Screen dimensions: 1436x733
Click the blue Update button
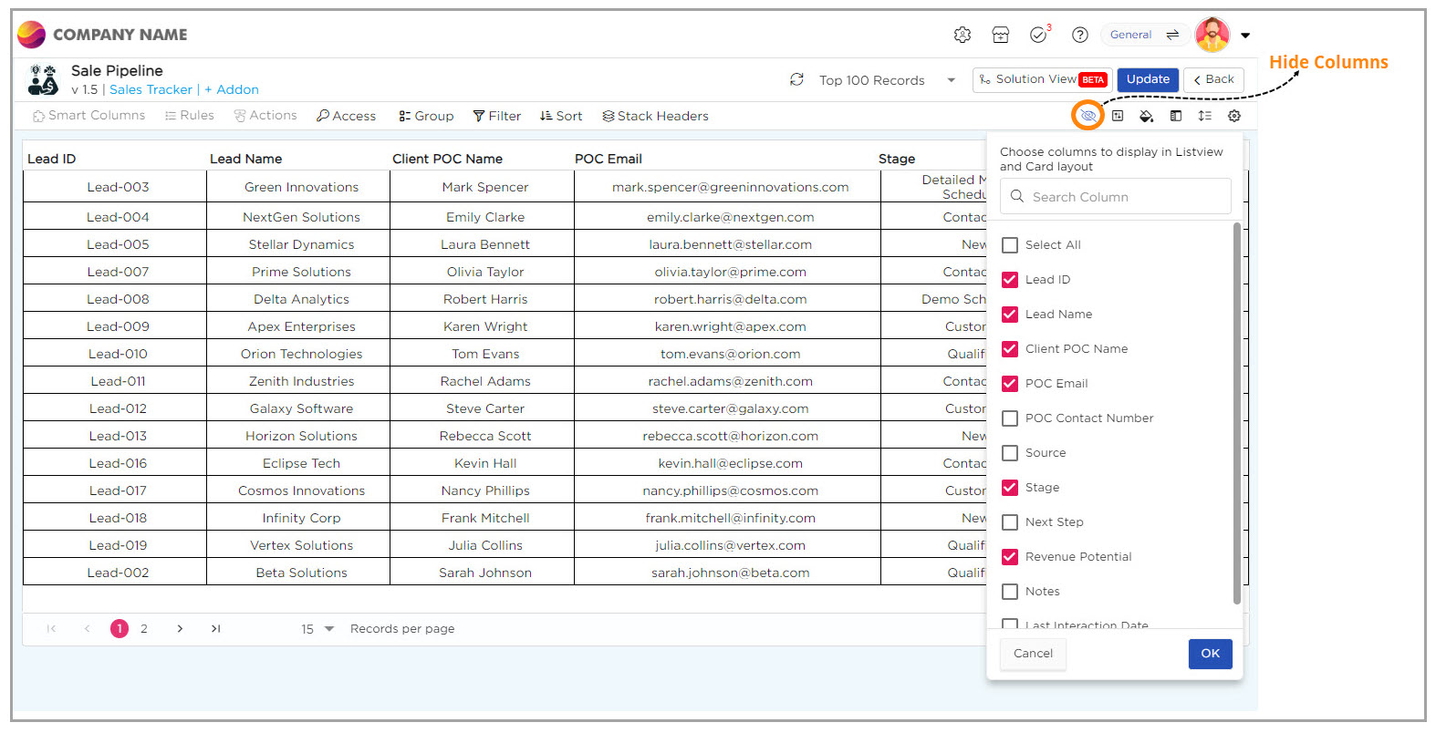pyautogui.click(x=1148, y=79)
